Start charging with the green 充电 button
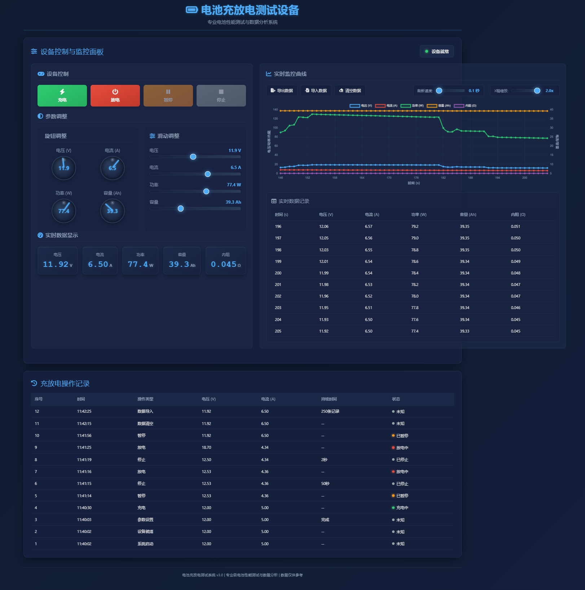 pyautogui.click(x=62, y=96)
